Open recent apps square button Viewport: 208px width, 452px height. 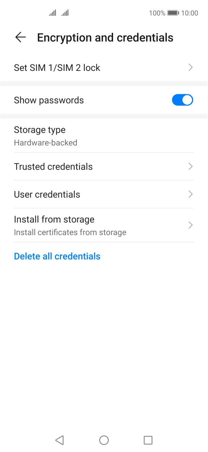pos(148,440)
